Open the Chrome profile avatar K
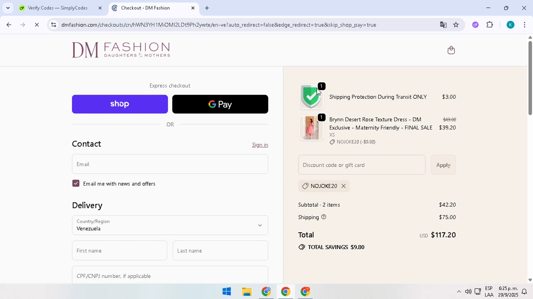533x299 pixels. [510, 25]
